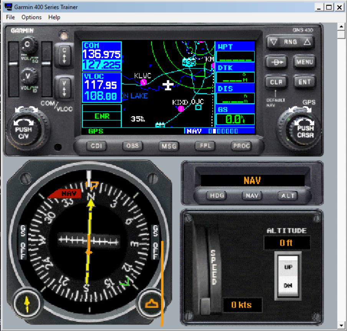The width and height of the screenshot is (347, 331).
Task: Click the COM volume C knob
Action: click(28, 45)
